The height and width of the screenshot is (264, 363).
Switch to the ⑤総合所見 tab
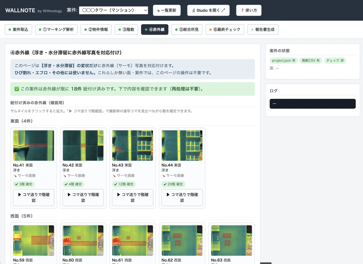tap(187, 30)
